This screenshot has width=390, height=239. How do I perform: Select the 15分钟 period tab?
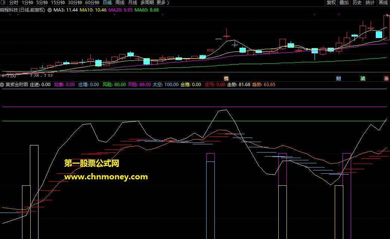coord(58,3)
